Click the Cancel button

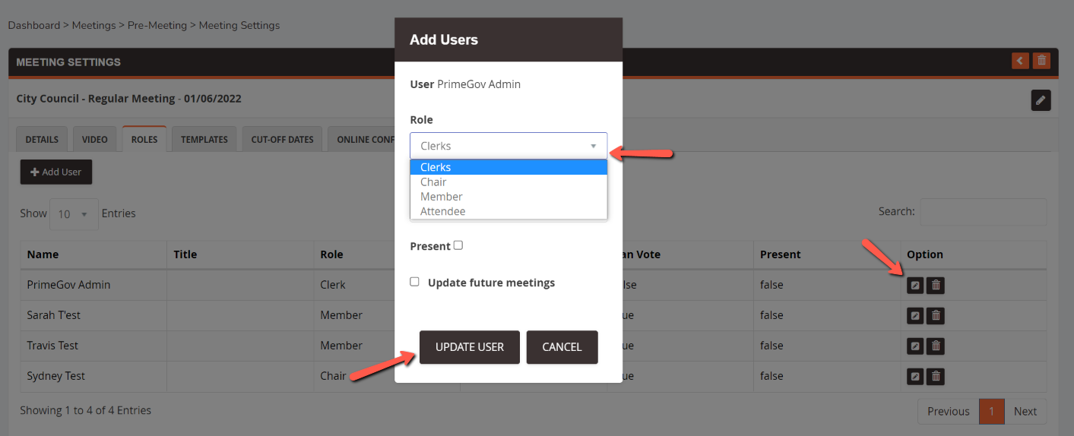coord(562,347)
